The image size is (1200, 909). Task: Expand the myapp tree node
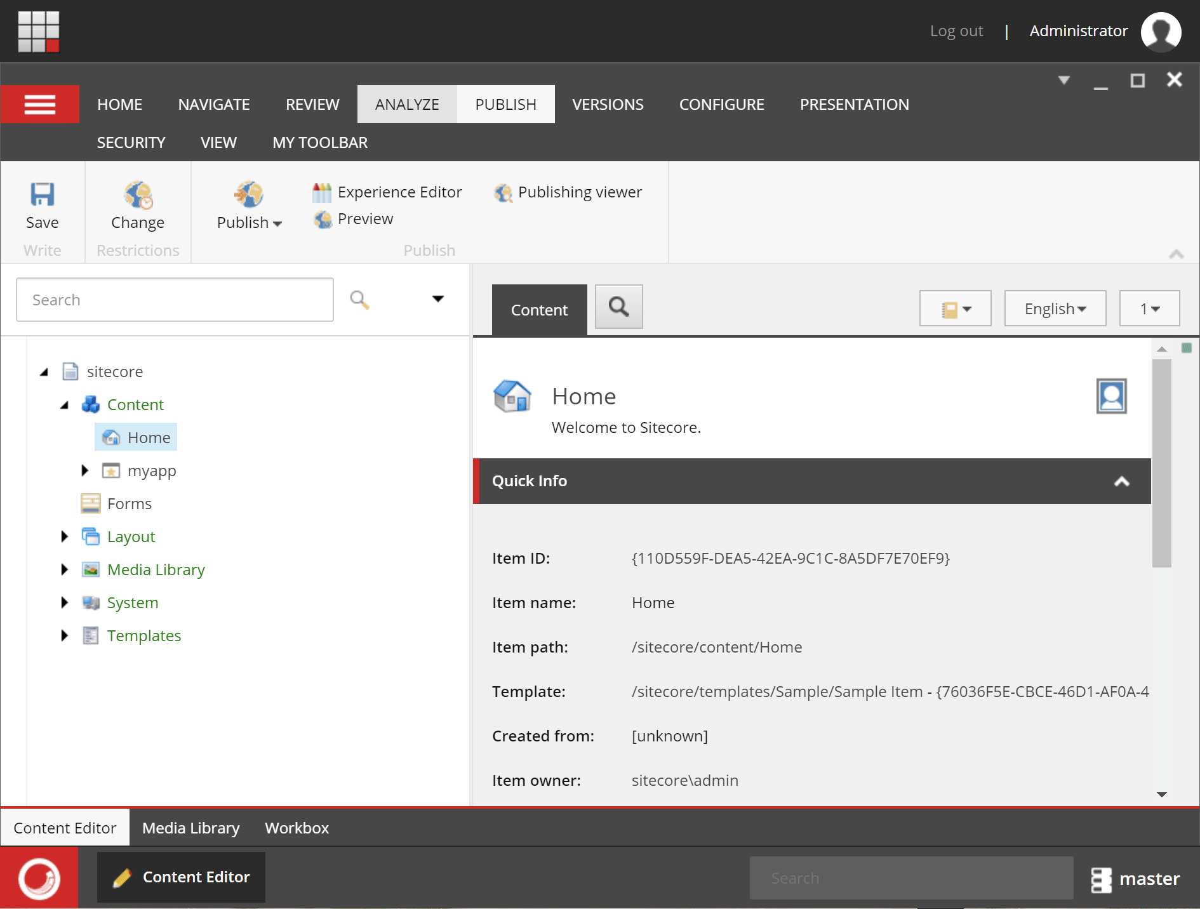pyautogui.click(x=84, y=470)
